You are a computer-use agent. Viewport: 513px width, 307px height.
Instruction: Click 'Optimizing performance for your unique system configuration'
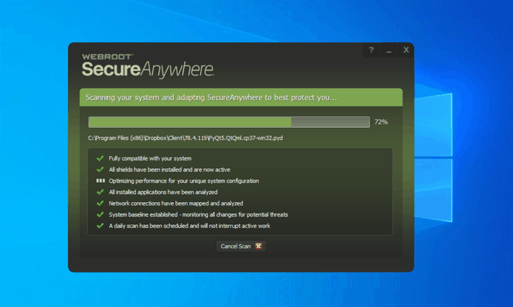pos(184,181)
